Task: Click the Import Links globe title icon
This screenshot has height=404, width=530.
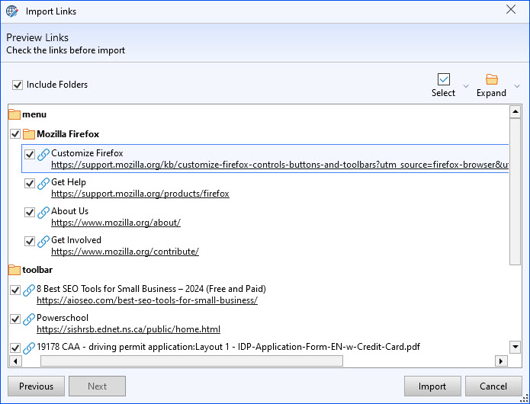Action: point(12,11)
